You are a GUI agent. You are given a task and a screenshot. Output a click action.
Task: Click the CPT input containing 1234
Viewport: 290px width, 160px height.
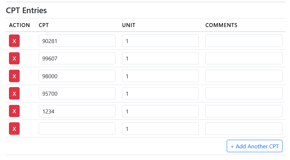77,111
